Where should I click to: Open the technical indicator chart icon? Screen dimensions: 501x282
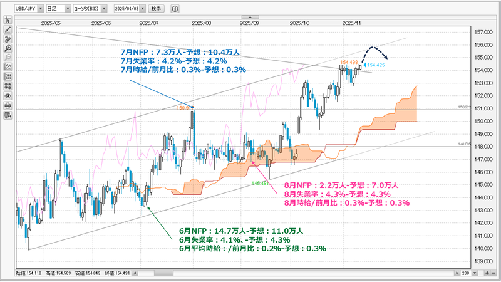(x=8, y=68)
